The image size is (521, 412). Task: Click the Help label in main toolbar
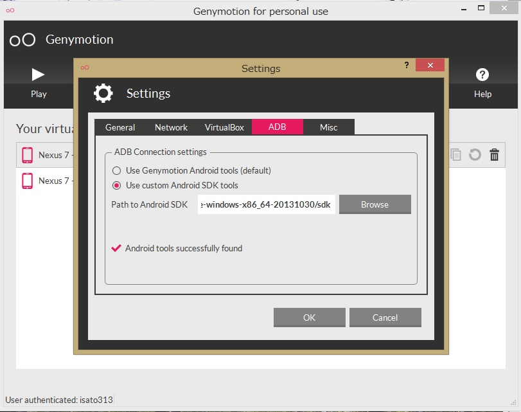coord(482,94)
